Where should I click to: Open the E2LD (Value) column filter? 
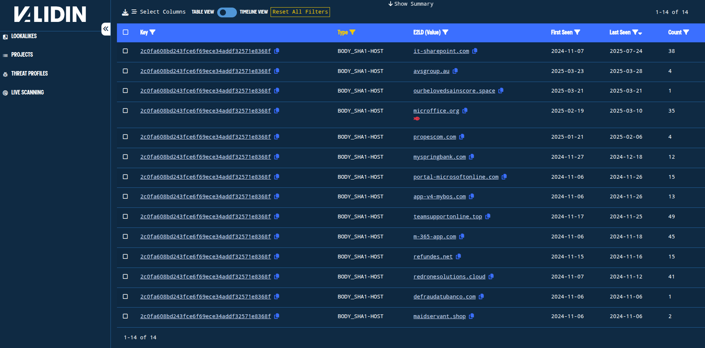tap(445, 32)
